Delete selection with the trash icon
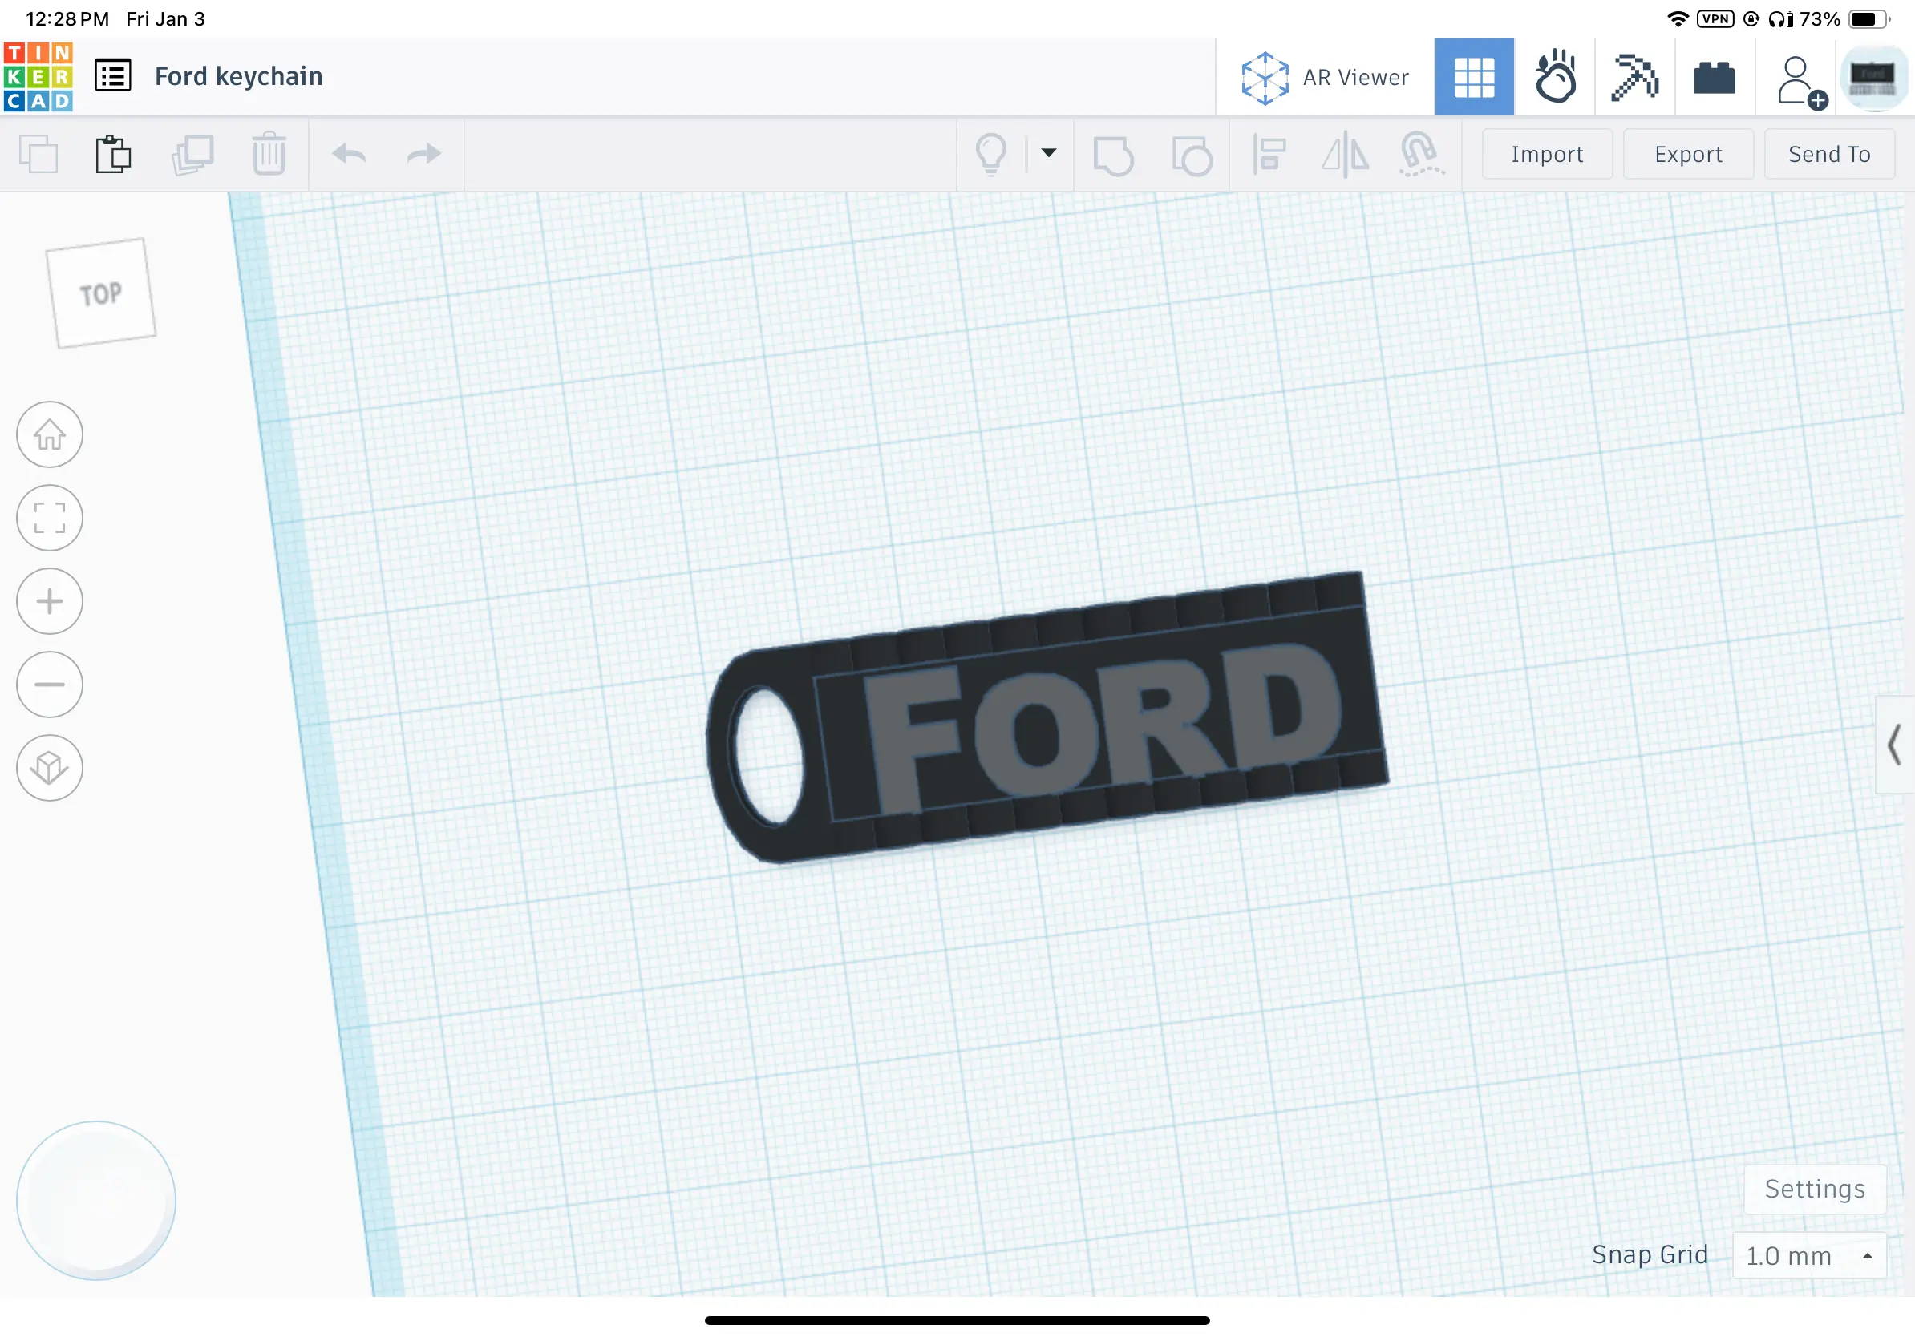Image resolution: width=1915 pixels, height=1337 pixels. (x=269, y=153)
